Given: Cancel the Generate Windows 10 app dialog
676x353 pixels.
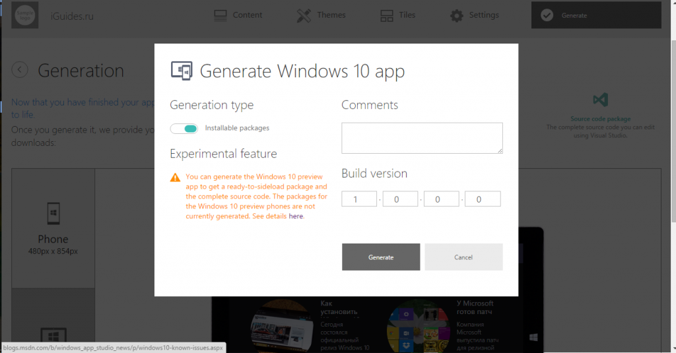Looking at the screenshot, I should click(463, 257).
